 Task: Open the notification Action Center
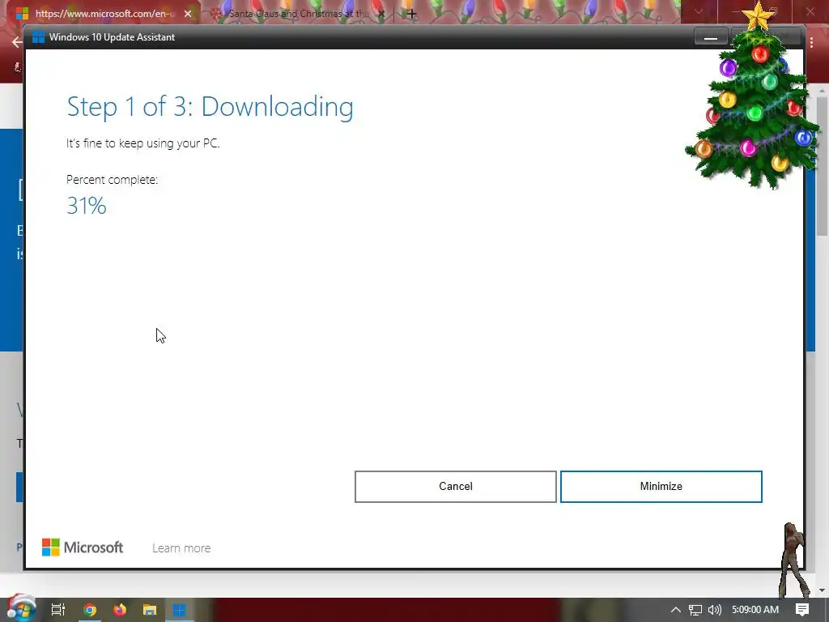tap(802, 610)
